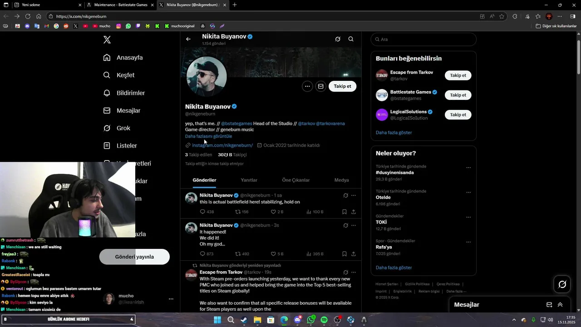This screenshot has width=581, height=327.
Task: Switch to the Yeni sekme browser tab
Action: coord(48,5)
